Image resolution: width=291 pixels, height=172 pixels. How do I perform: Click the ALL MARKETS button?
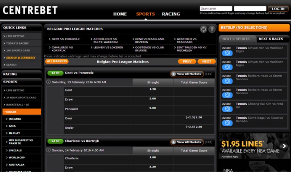[x=57, y=61]
